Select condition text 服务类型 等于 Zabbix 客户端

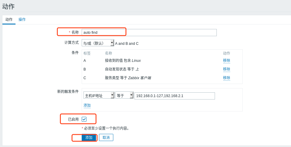tap(128, 78)
